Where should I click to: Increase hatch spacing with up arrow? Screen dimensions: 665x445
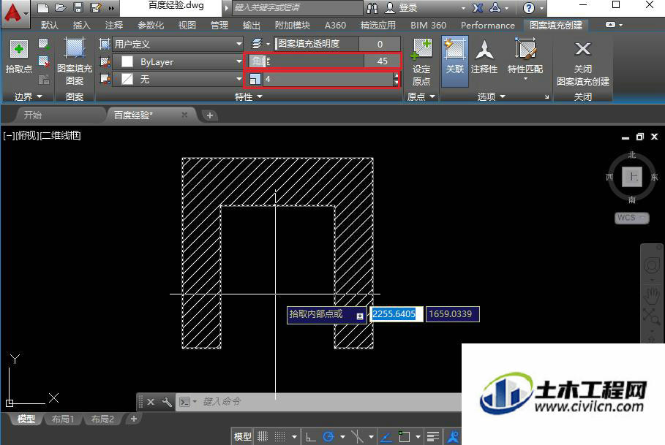tap(396, 76)
